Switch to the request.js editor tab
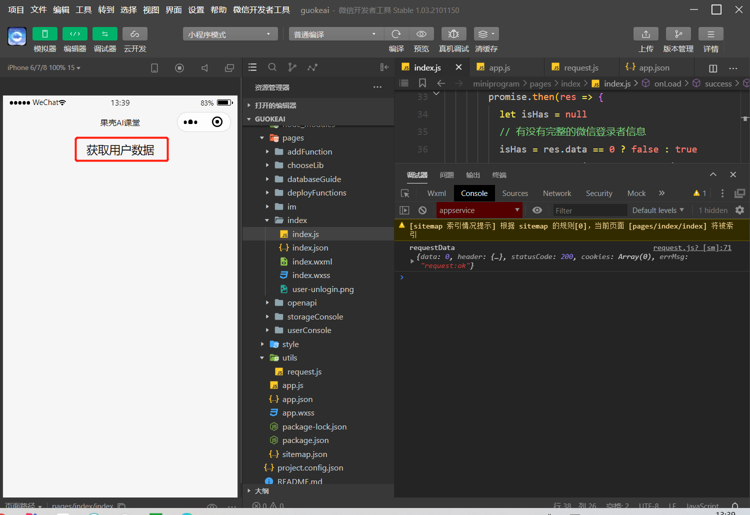Screen dimensions: 750x515 click(581, 67)
